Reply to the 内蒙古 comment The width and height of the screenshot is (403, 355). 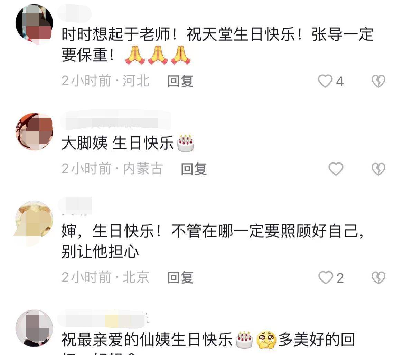pyautogui.click(x=194, y=169)
